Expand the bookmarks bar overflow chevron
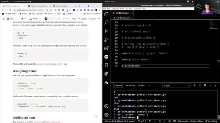220x123 pixels. coord(81,14)
